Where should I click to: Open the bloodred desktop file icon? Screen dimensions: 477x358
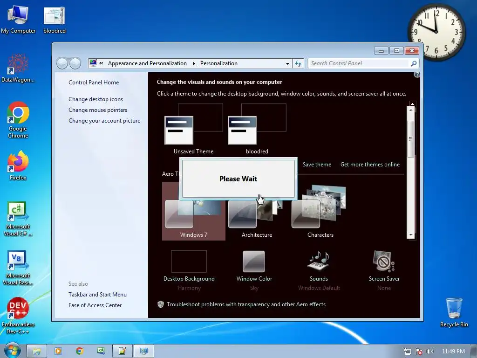pos(55,20)
